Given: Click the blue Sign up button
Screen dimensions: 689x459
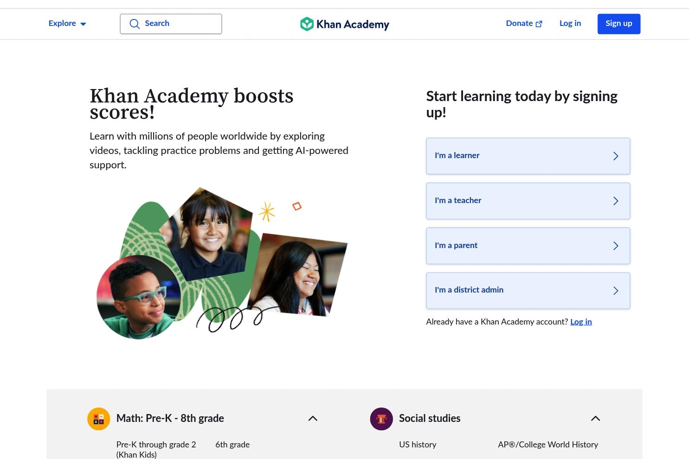Looking at the screenshot, I should click(x=619, y=24).
